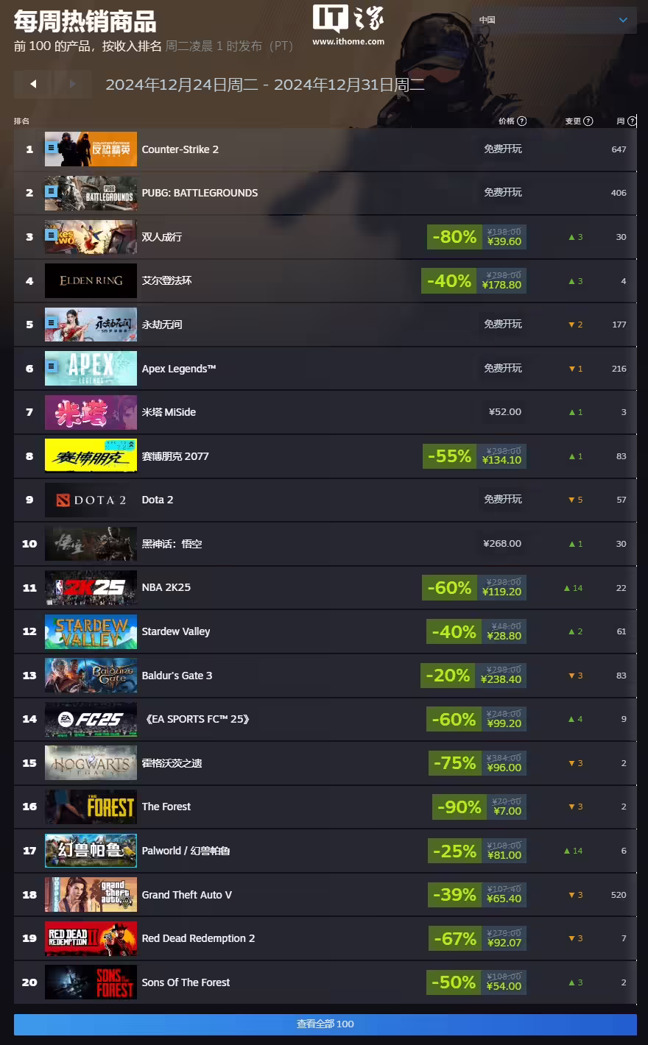Go to the next week arrow

pyautogui.click(x=72, y=84)
